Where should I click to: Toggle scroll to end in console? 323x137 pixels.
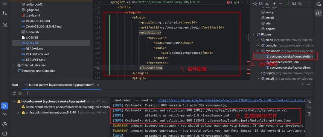coord(309,108)
